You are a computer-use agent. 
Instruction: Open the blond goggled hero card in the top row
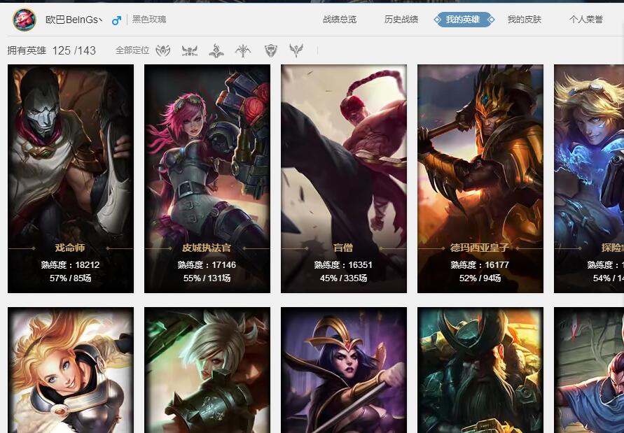(589, 178)
